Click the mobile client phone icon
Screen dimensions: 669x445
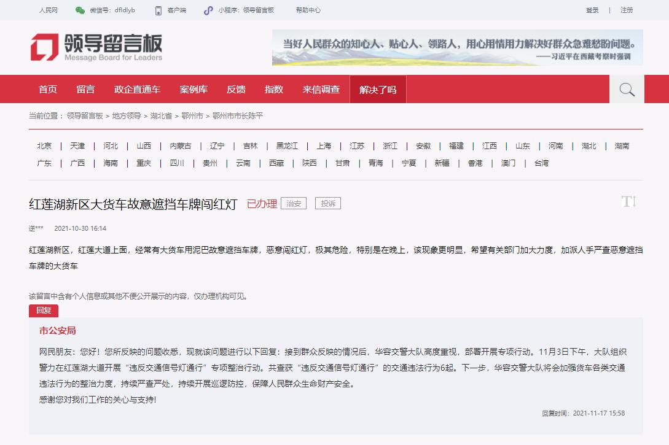click(158, 10)
